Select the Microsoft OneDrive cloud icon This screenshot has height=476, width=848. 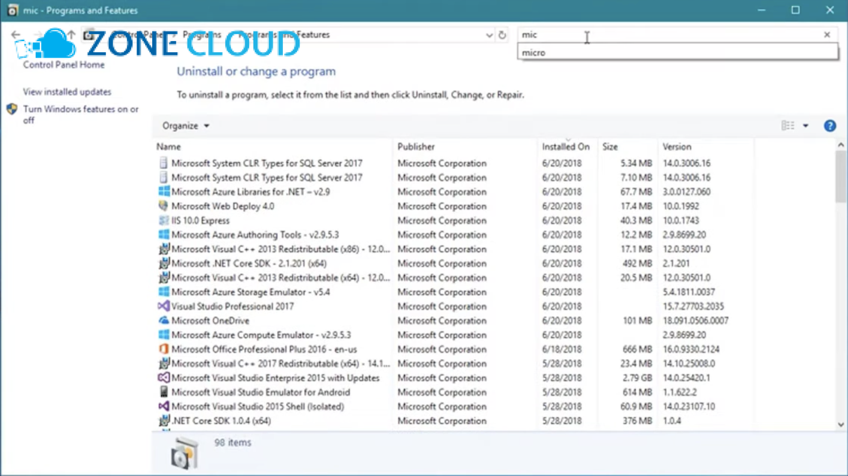coord(163,320)
